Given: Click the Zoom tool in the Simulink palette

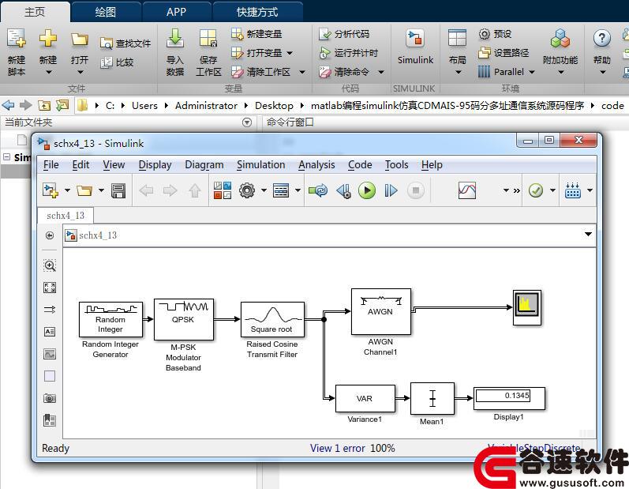Looking at the screenshot, I should click(x=50, y=265).
